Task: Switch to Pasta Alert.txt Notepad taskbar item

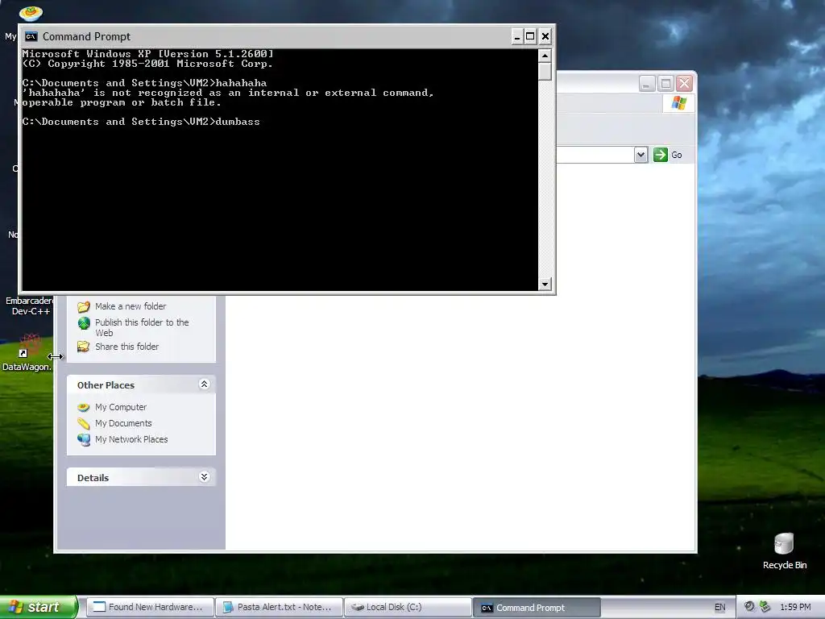Action: 279,607
